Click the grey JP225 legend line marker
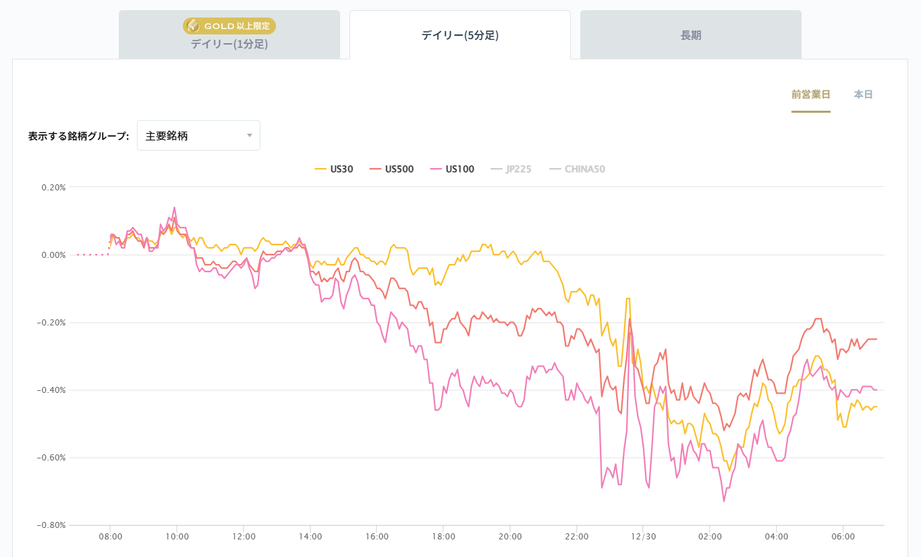 (x=497, y=169)
